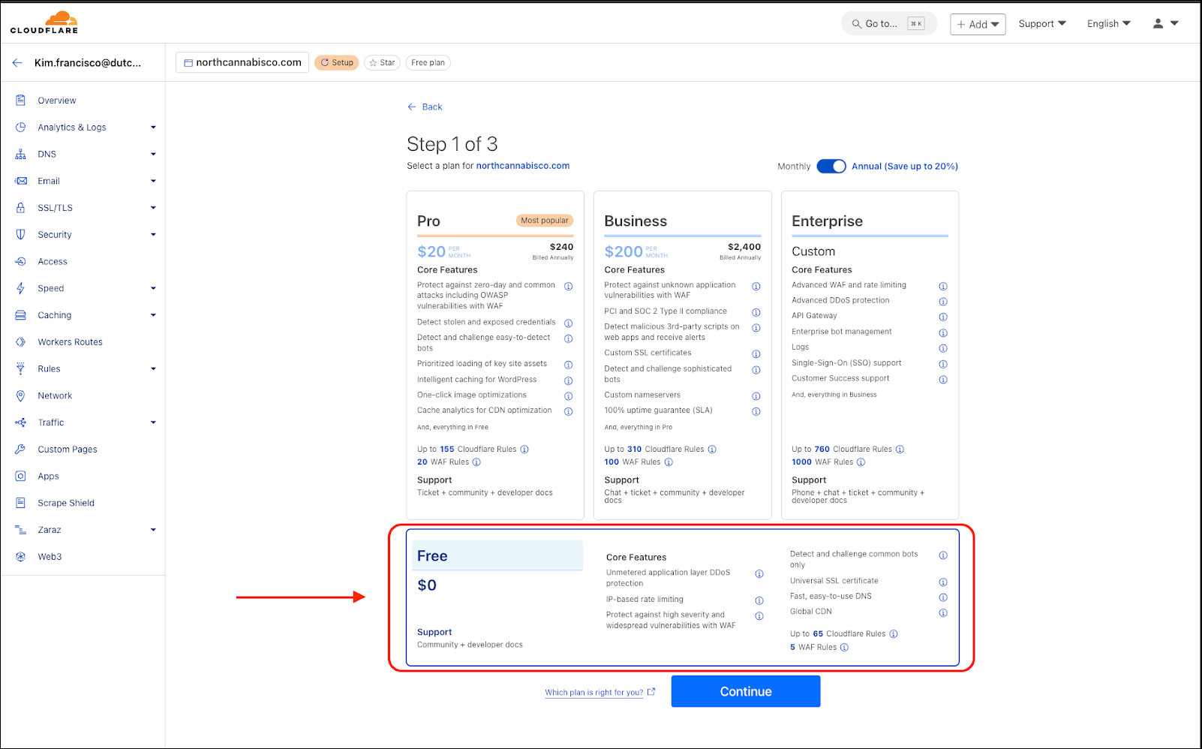Click the Traffic routing icon
Image resolution: width=1202 pixels, height=749 pixels.
21,423
